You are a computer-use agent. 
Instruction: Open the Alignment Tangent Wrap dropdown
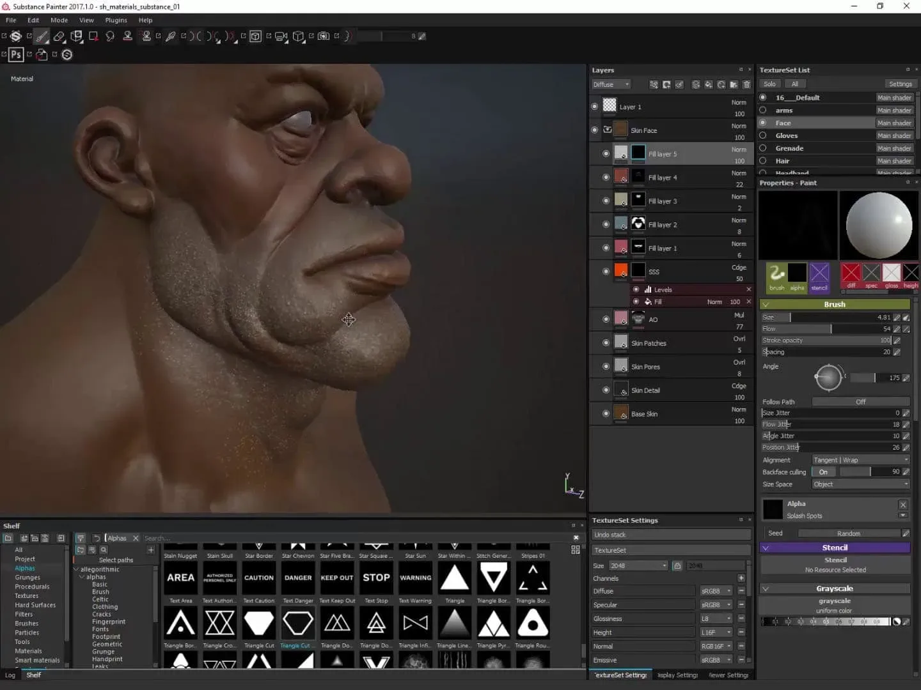[x=860, y=459]
